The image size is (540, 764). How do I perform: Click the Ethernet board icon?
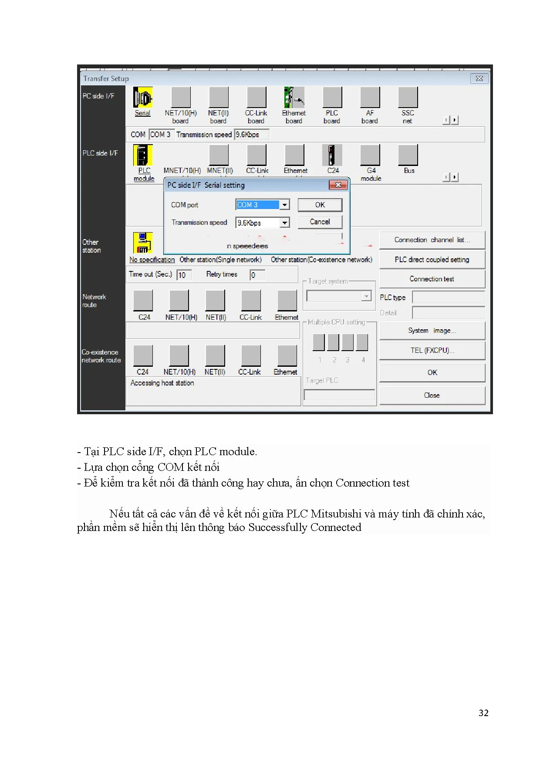pyautogui.click(x=294, y=98)
